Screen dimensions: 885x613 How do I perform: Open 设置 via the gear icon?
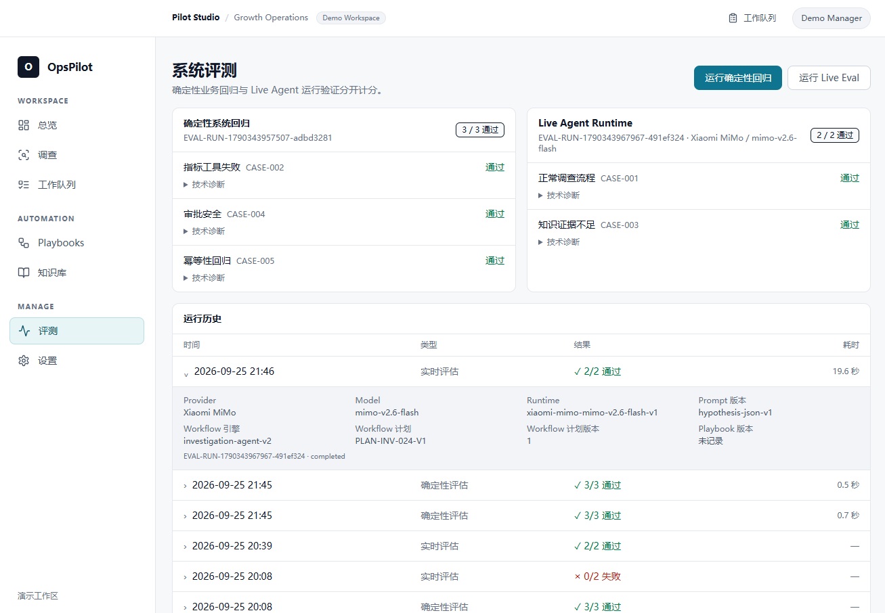click(x=24, y=361)
